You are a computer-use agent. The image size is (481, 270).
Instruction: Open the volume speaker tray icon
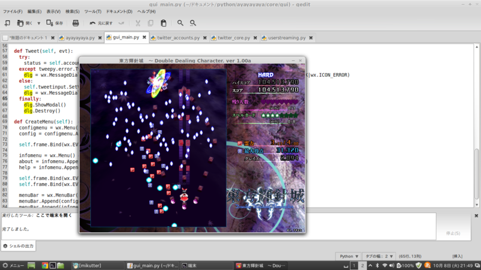391,265
